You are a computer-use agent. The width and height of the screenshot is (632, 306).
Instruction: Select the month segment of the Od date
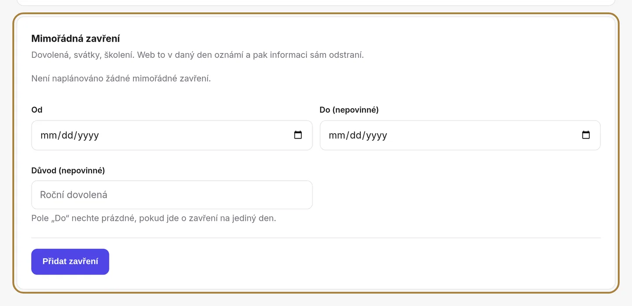tap(49, 135)
